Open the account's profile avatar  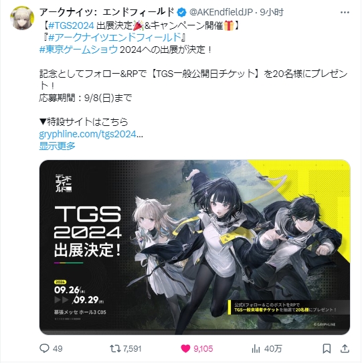tap(22, 18)
